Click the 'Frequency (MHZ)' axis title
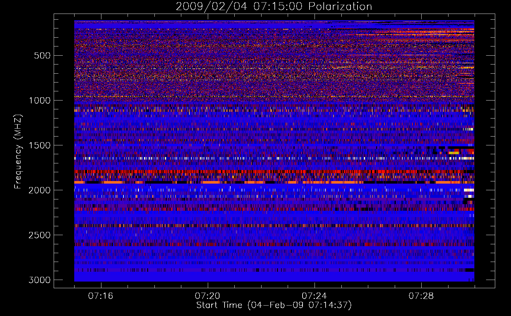 (18, 152)
